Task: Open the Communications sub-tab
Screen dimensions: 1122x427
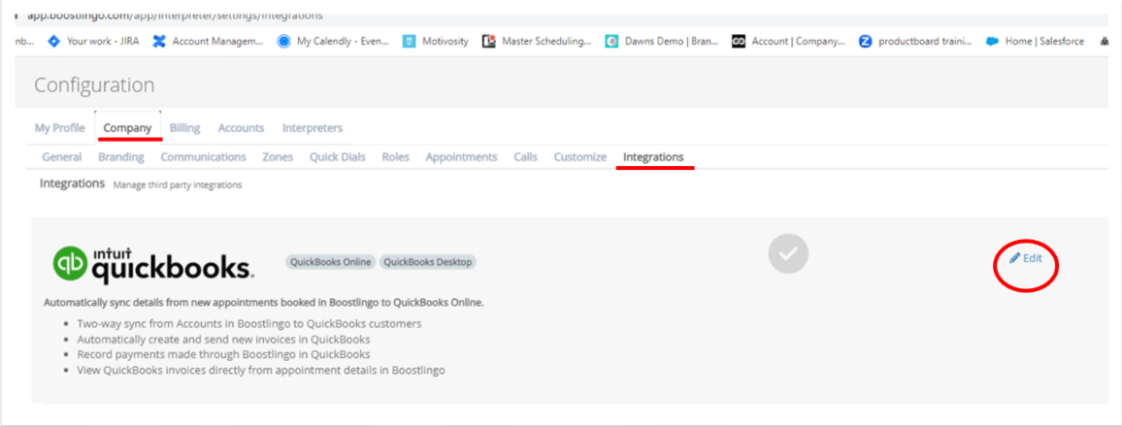Action: (203, 156)
